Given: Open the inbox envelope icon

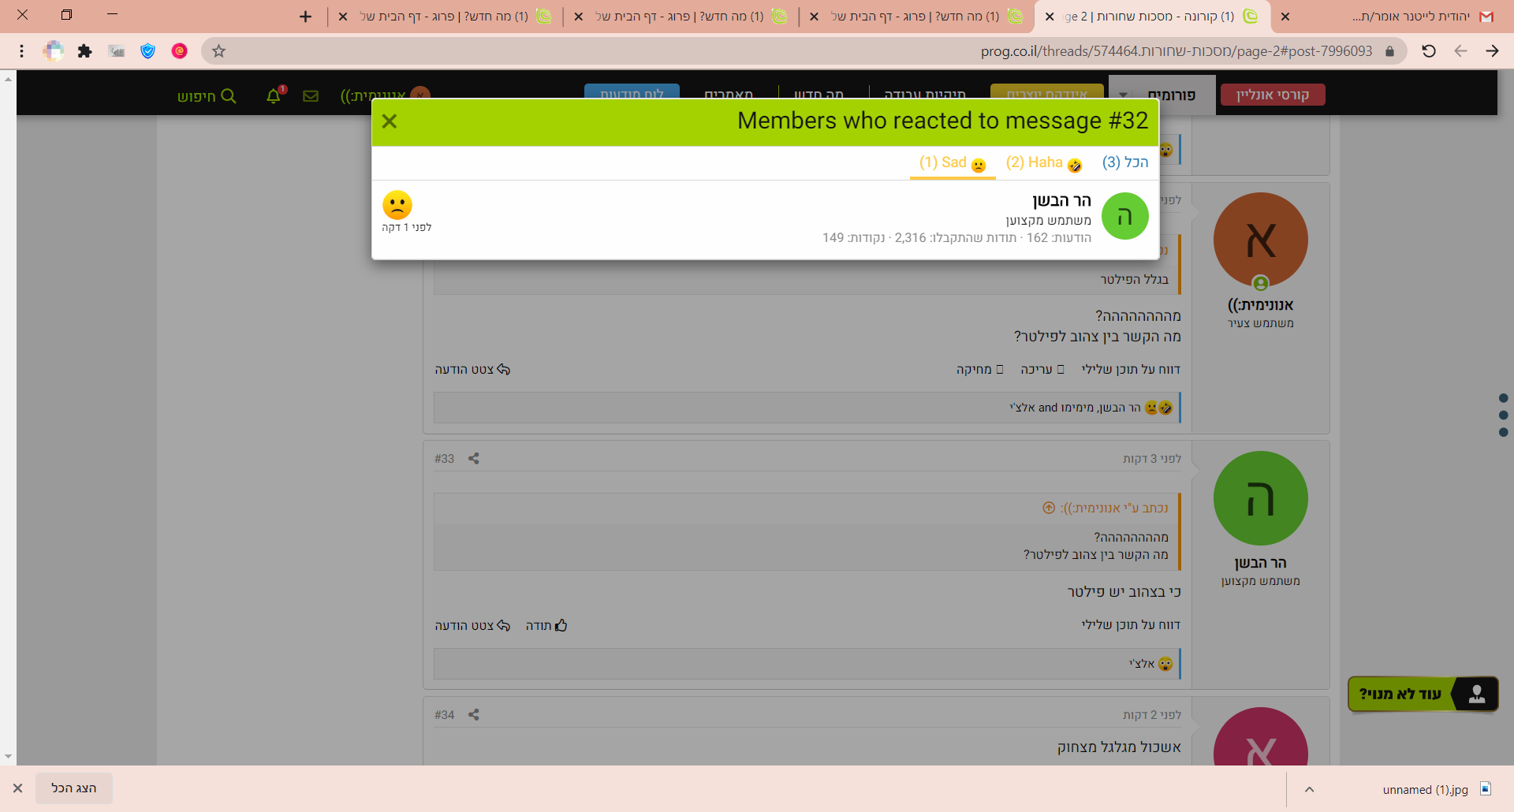Looking at the screenshot, I should pos(311,95).
